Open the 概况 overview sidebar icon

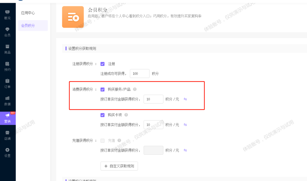click(x=7, y=15)
